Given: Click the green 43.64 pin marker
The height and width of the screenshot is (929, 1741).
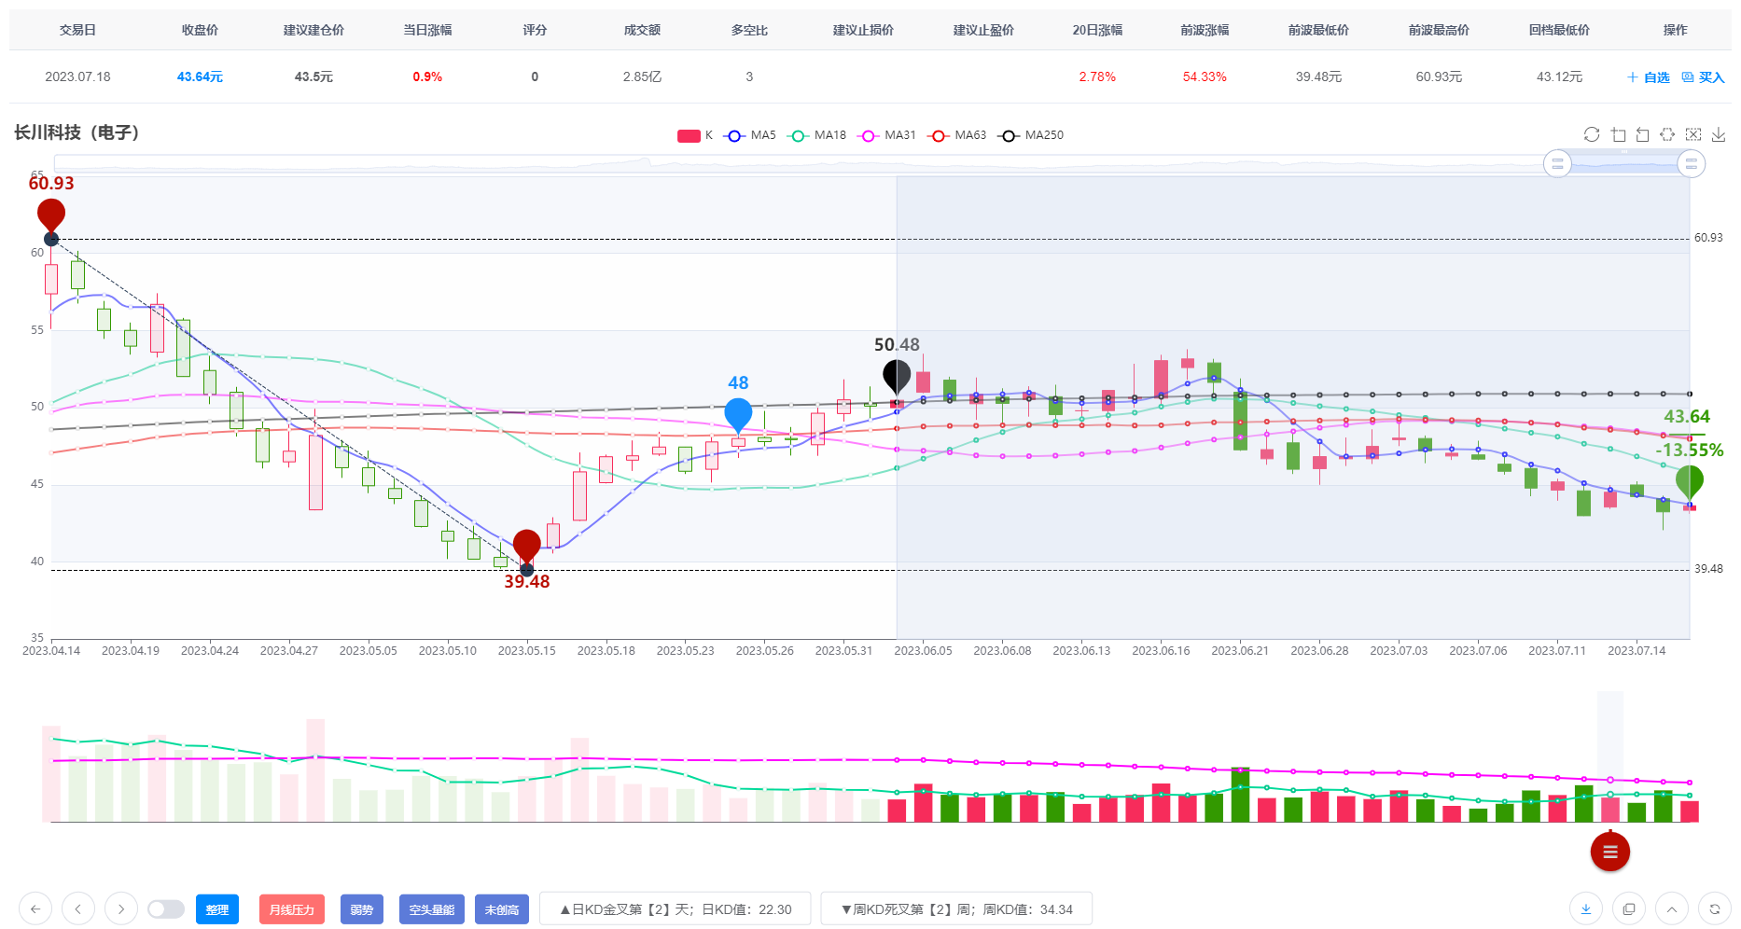Looking at the screenshot, I should (x=1690, y=481).
